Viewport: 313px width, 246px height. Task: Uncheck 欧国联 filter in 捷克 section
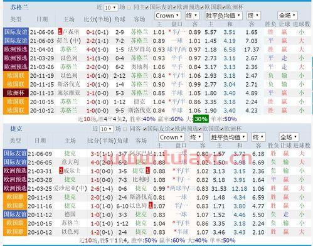pyautogui.click(x=200, y=129)
